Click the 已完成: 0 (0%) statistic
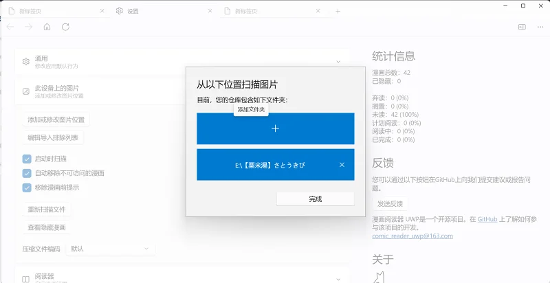This screenshot has width=550, height=283. tap(393, 139)
